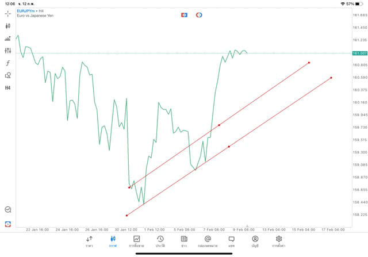
Task: Open the drawing objects shapes tool
Action: [x=7, y=75]
